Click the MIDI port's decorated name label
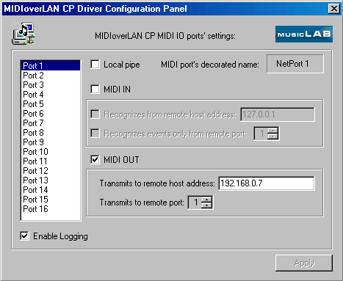343x281 pixels. coord(210,65)
